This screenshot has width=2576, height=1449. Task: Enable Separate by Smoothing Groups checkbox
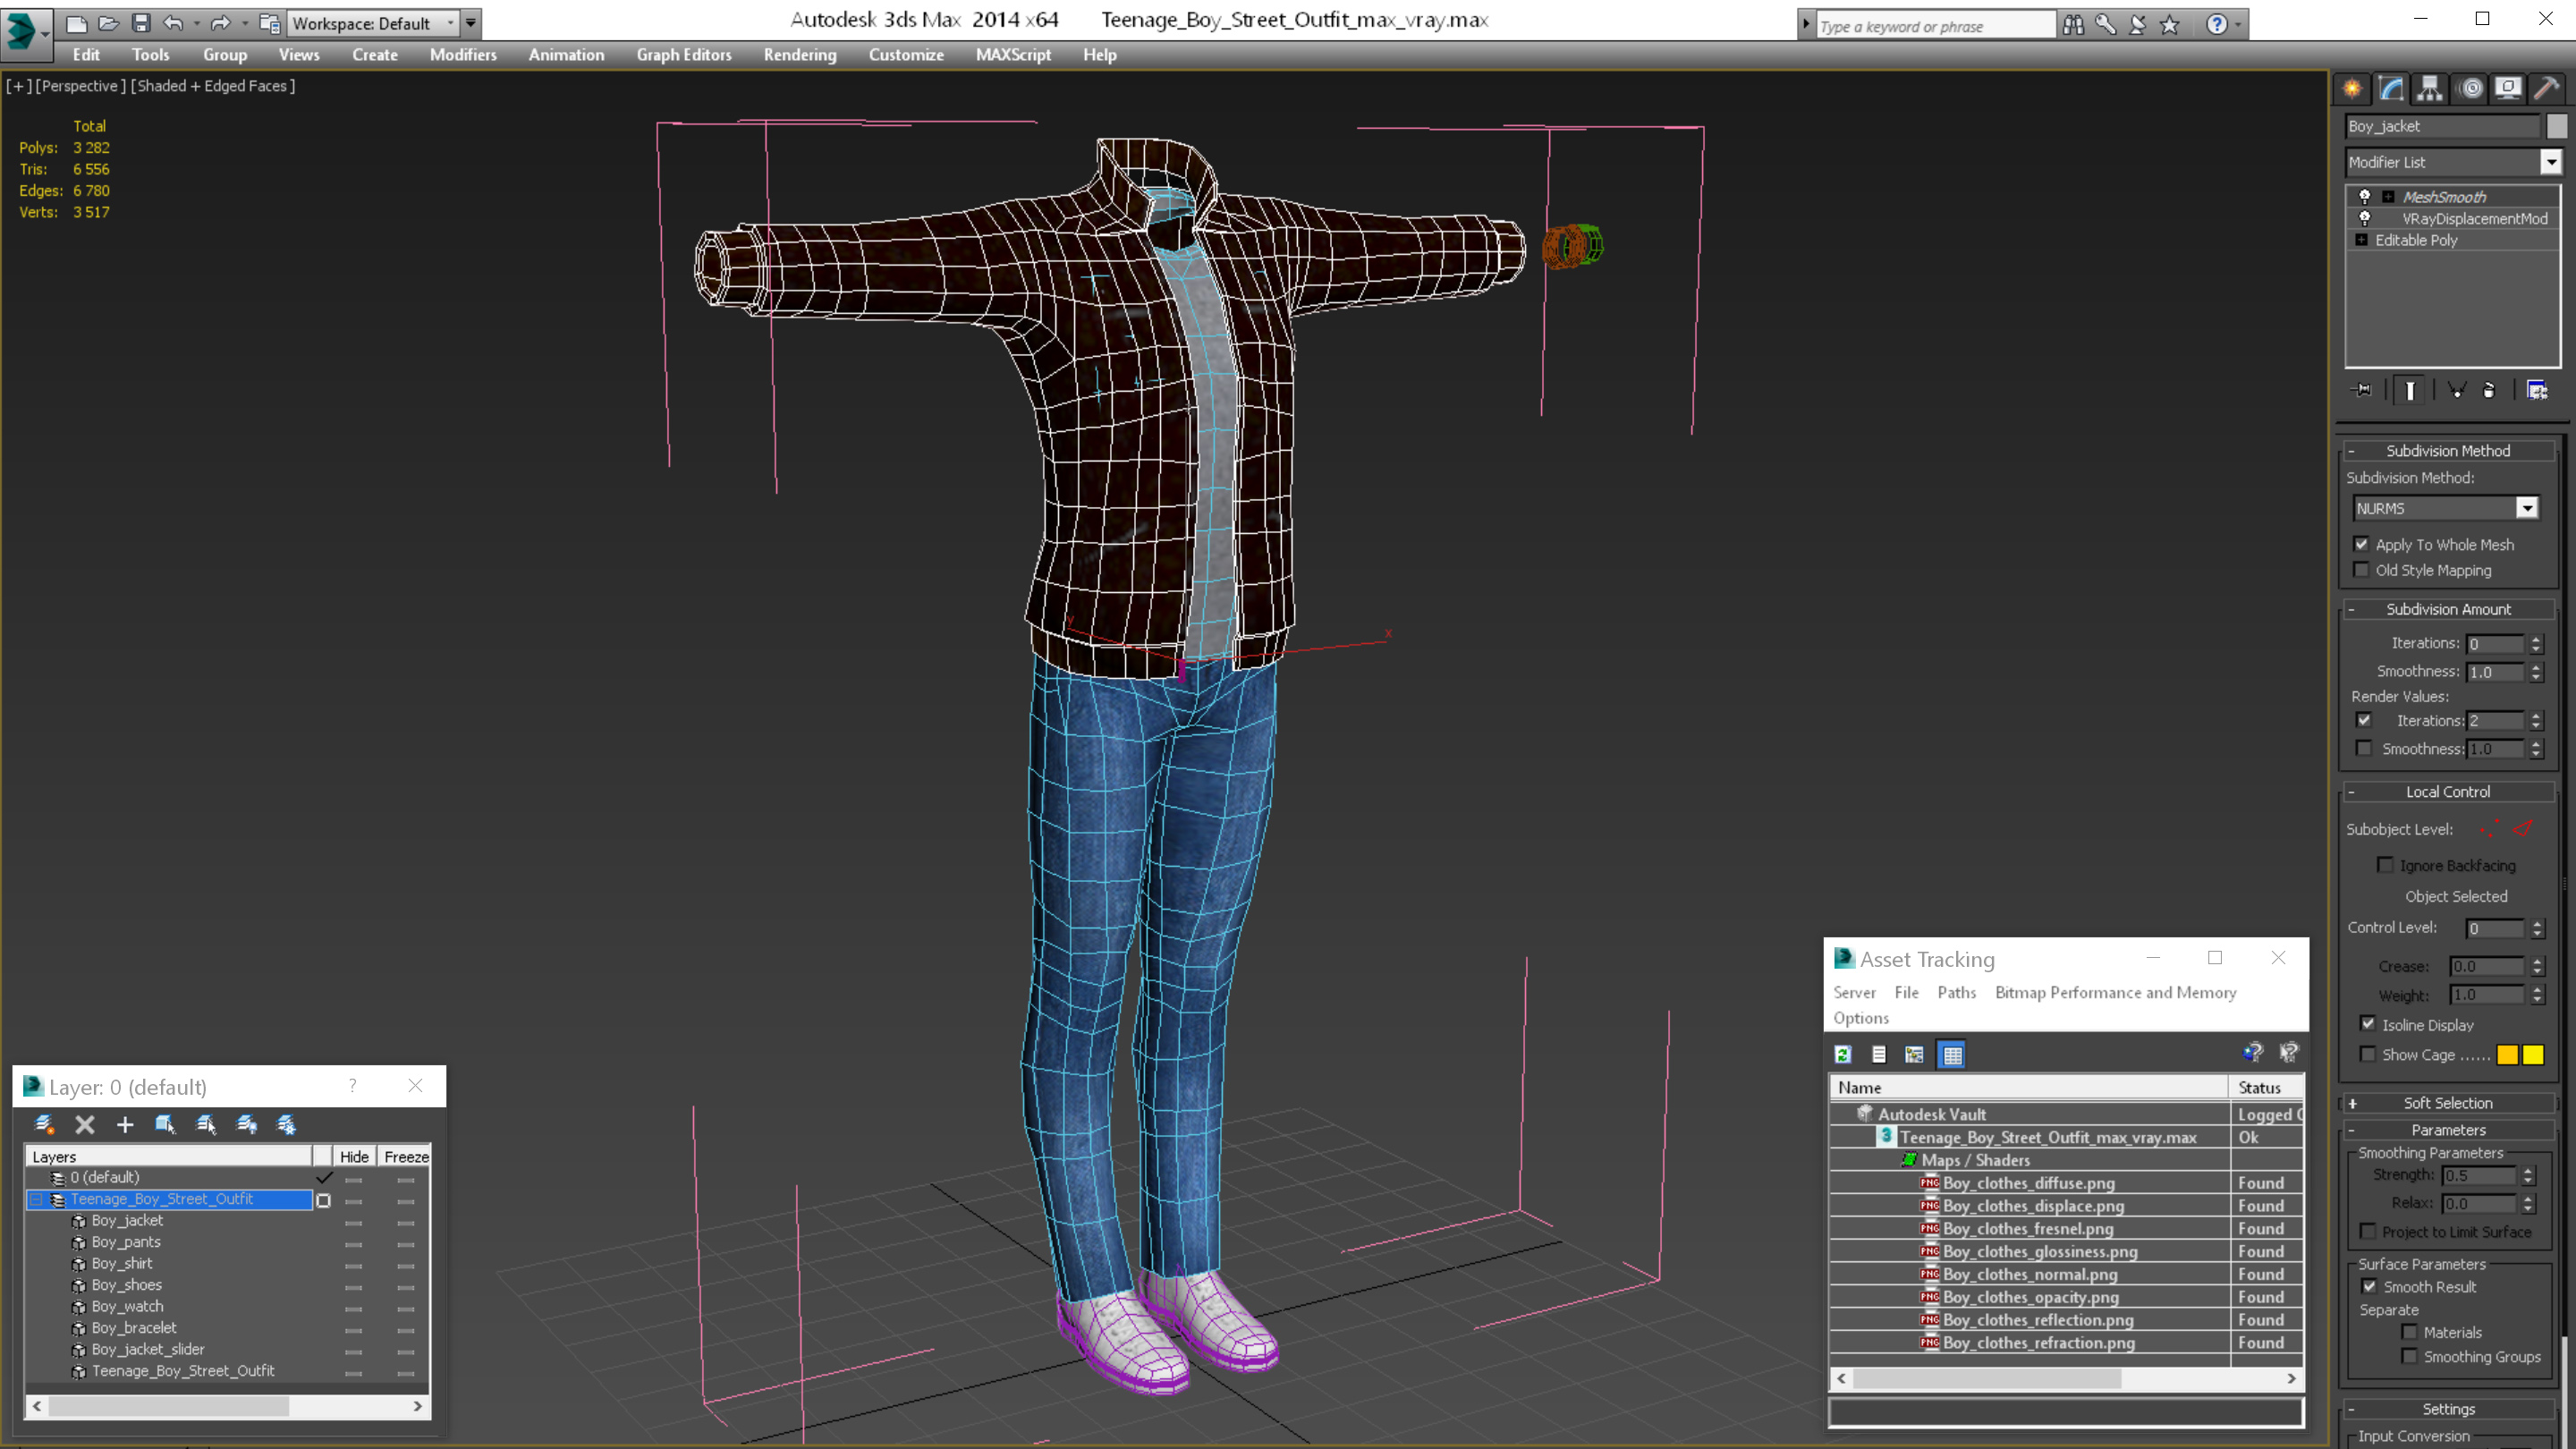(2410, 1356)
